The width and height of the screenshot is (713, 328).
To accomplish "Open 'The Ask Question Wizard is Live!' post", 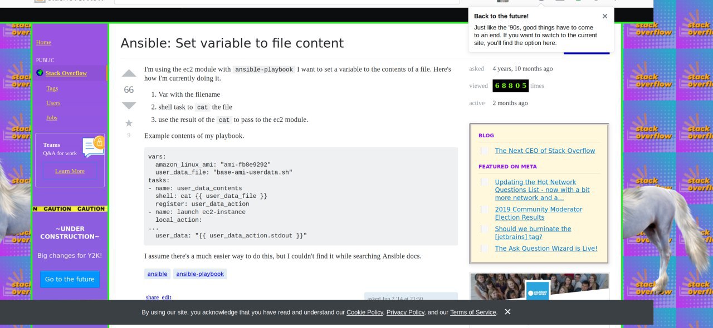I will pyautogui.click(x=546, y=249).
